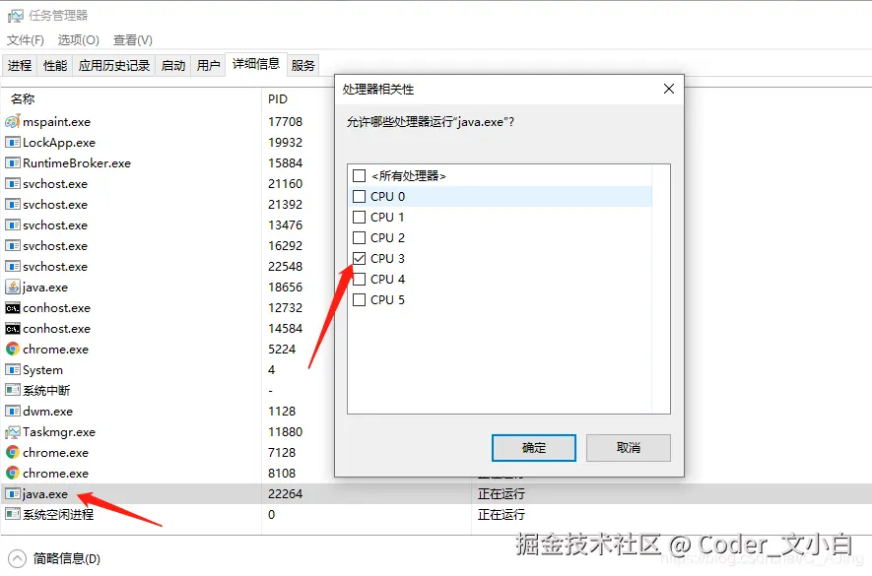Click the LockApp.exe process icon
This screenshot has height=576, width=872.
pyautogui.click(x=13, y=143)
